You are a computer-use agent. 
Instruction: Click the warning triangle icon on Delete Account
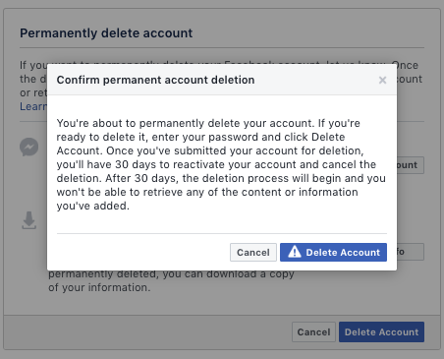point(295,252)
